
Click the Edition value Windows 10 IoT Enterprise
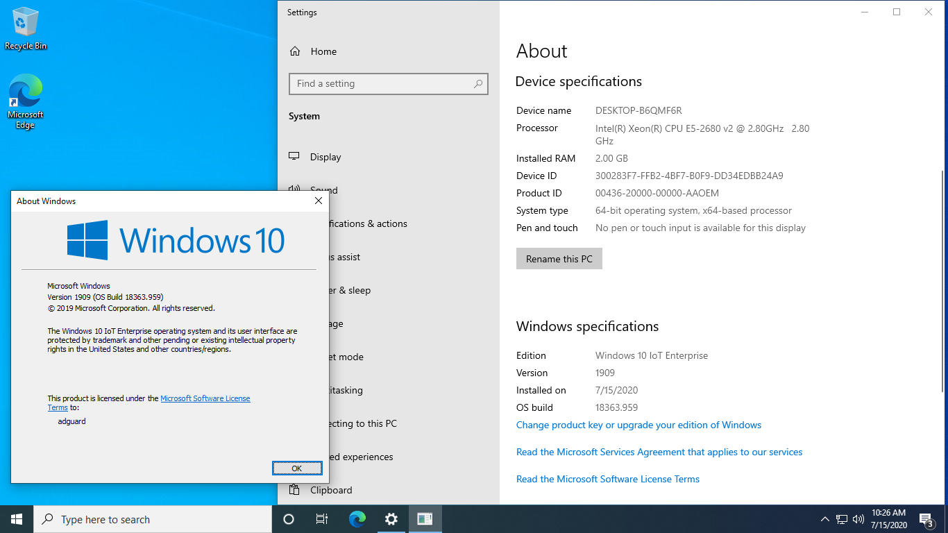click(x=652, y=355)
